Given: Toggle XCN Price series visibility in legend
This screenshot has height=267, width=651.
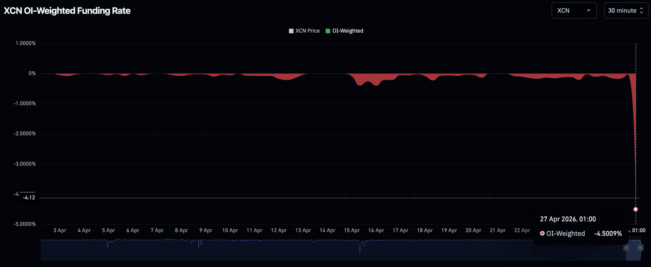Looking at the screenshot, I should click(307, 31).
